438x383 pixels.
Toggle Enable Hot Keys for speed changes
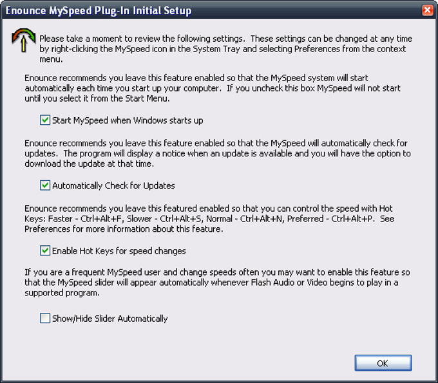coord(45,250)
